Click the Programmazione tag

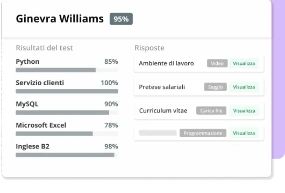203,133
